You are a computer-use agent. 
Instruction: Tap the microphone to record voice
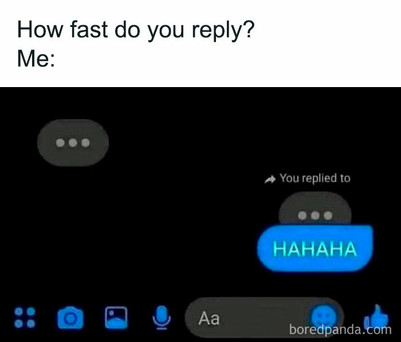[x=162, y=317]
